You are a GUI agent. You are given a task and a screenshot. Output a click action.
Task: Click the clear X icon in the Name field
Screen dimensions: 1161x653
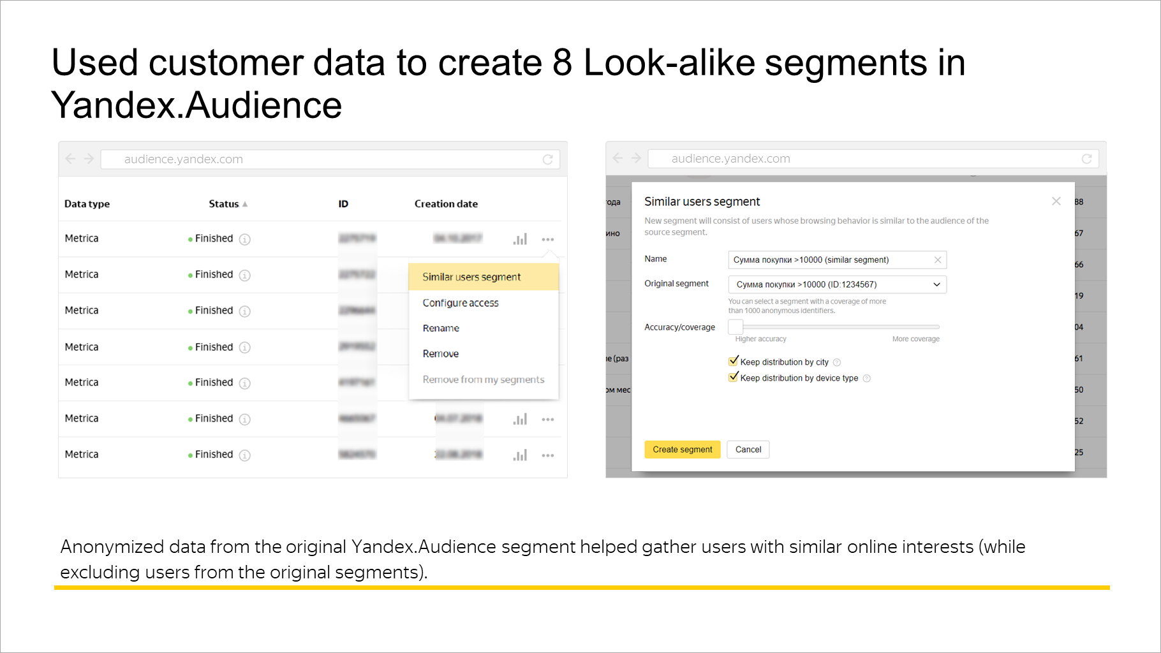coord(938,260)
